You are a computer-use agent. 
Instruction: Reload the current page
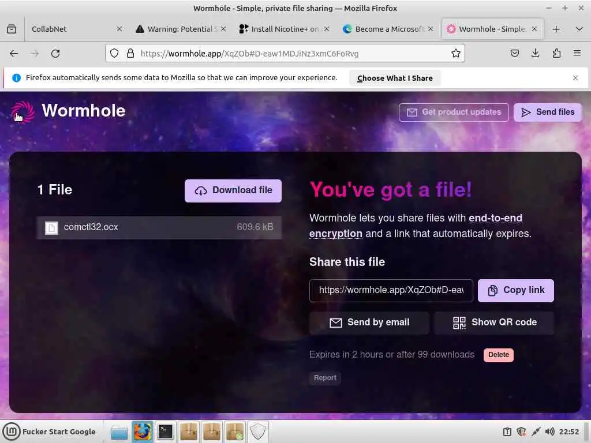tap(55, 54)
